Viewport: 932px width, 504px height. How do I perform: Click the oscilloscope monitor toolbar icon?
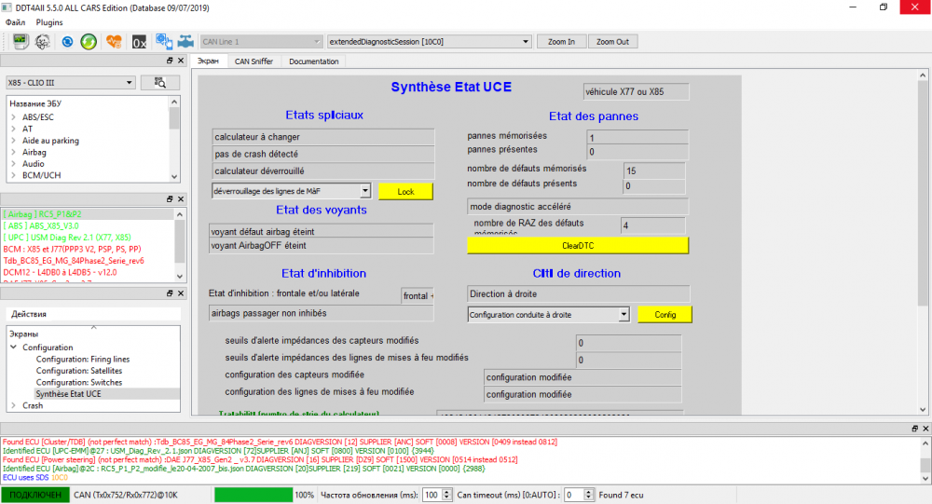[21, 42]
